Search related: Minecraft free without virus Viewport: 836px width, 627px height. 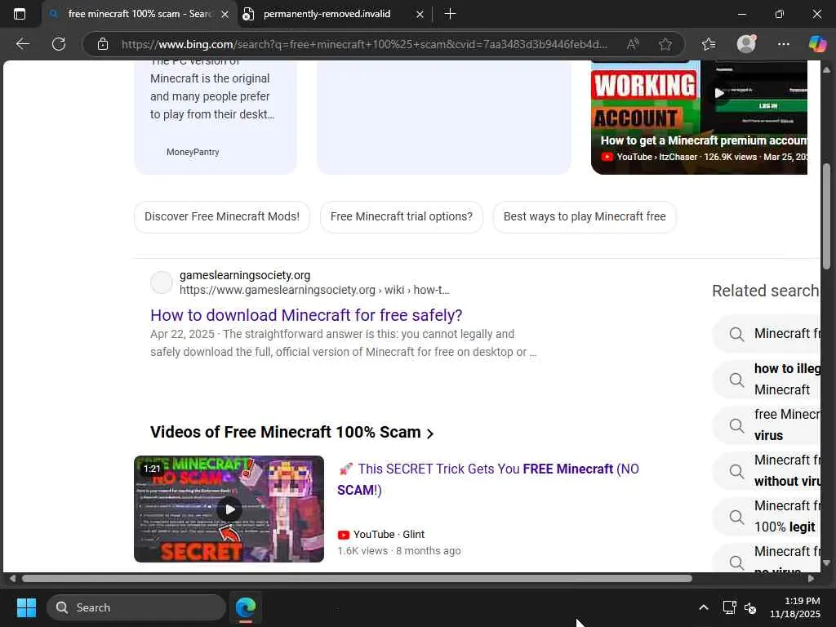click(766, 471)
